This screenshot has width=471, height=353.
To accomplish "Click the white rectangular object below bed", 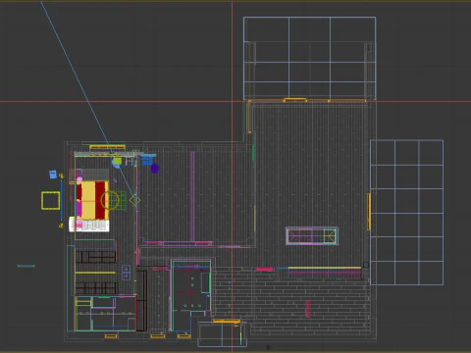I will click(89, 225).
